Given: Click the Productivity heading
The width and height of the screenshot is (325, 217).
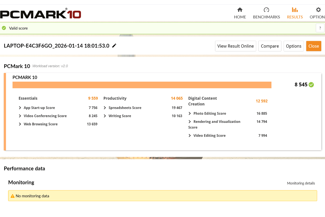Looking at the screenshot, I should (115, 98).
